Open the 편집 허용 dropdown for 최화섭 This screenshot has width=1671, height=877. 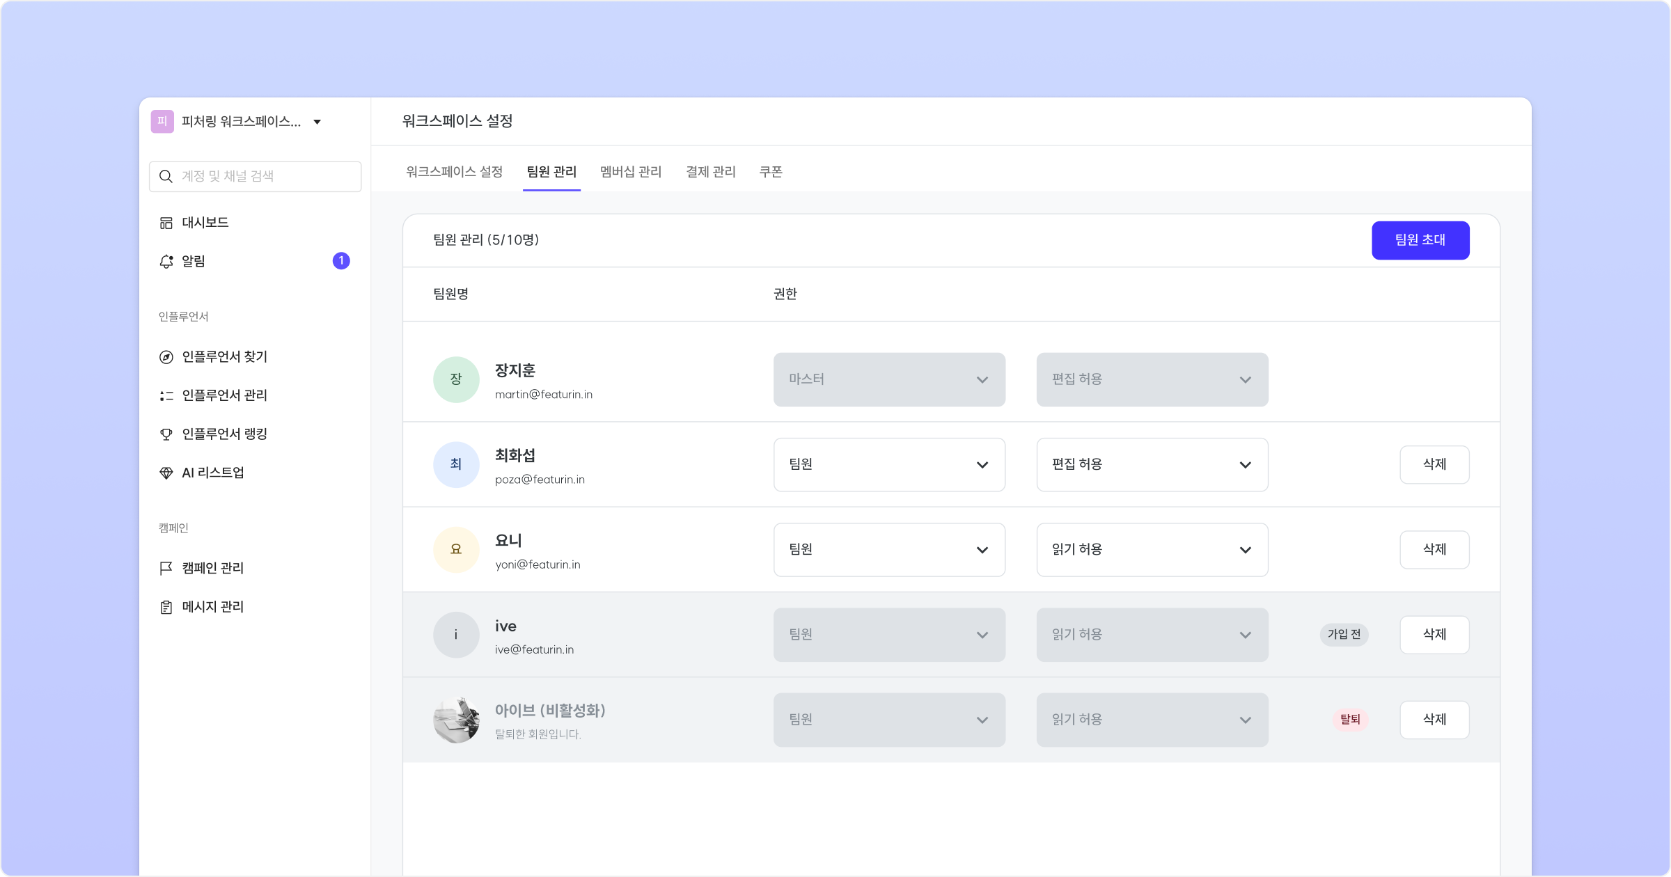1152,464
